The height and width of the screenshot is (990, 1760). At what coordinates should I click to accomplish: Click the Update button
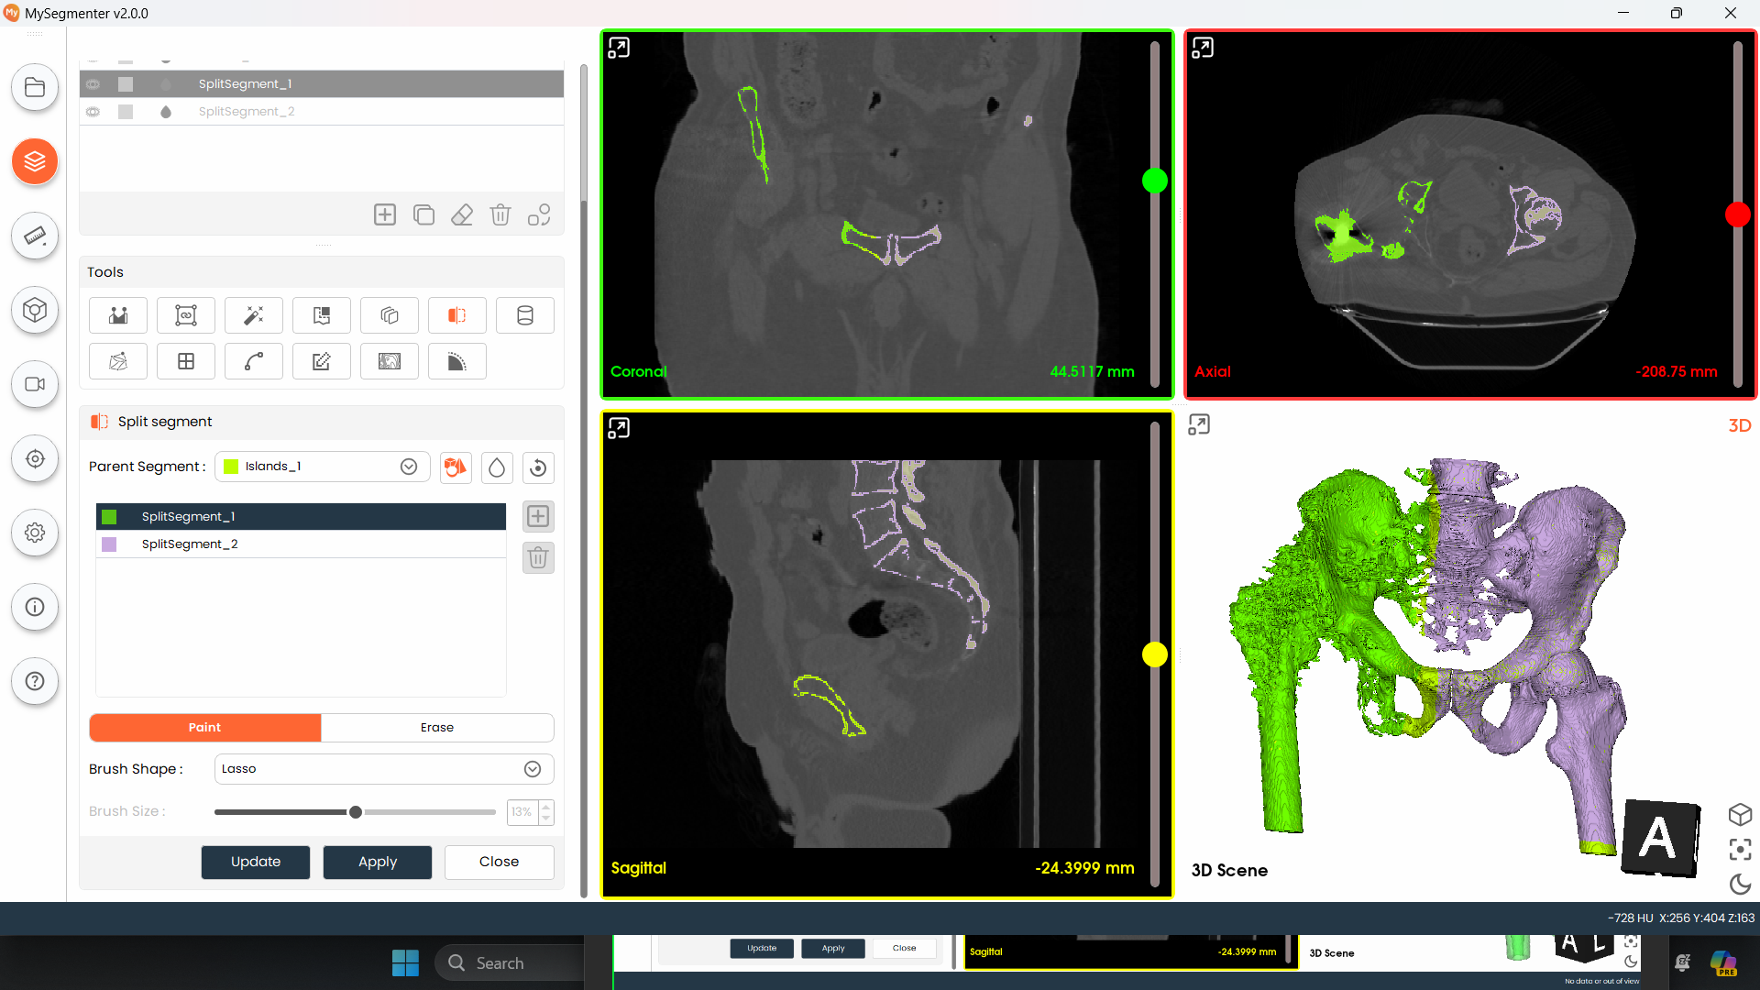pyautogui.click(x=256, y=862)
